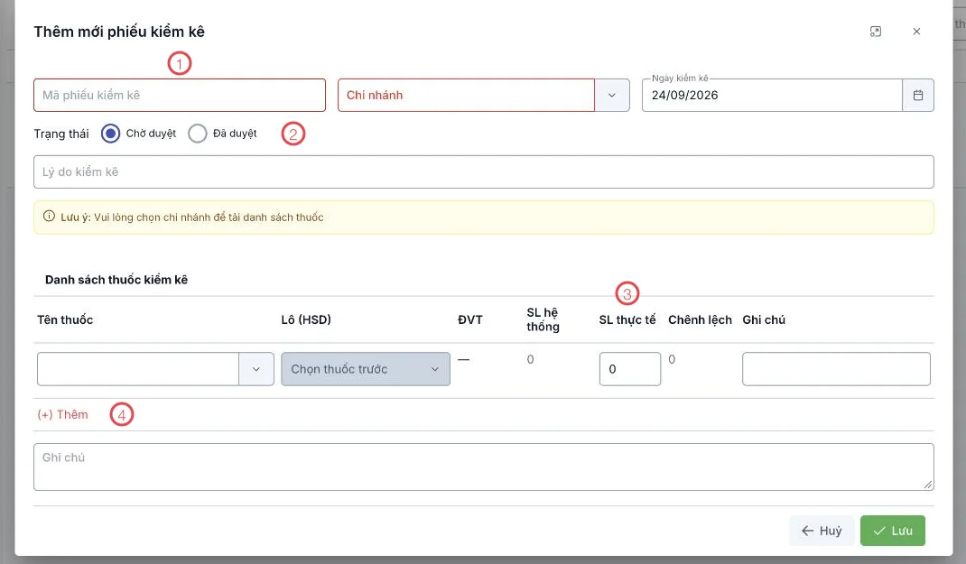Select the Đã duyệt status
The width and height of the screenshot is (966, 564).
click(197, 134)
